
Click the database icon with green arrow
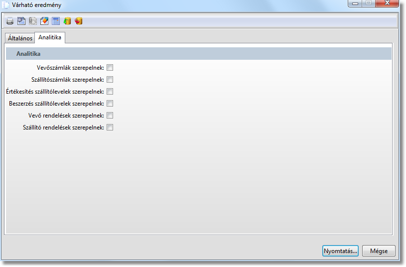67,21
